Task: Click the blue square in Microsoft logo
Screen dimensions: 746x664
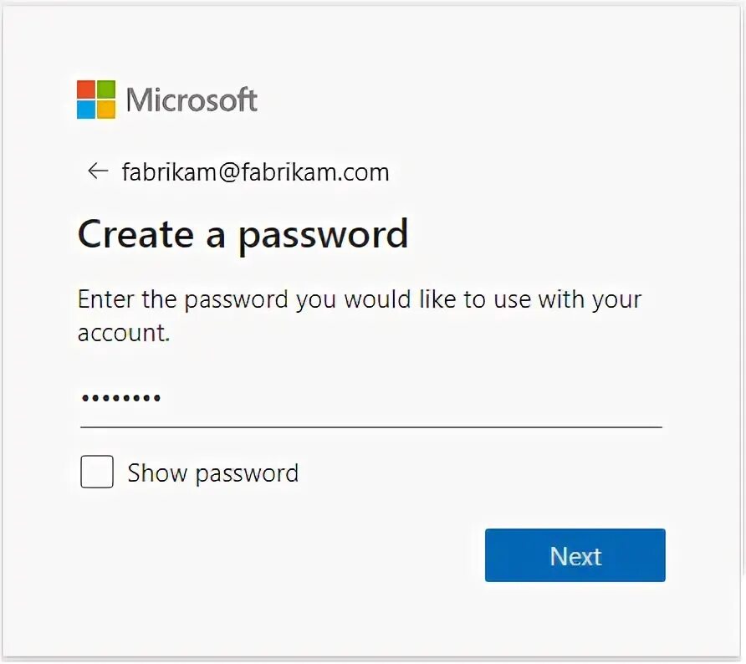Action: point(86,110)
